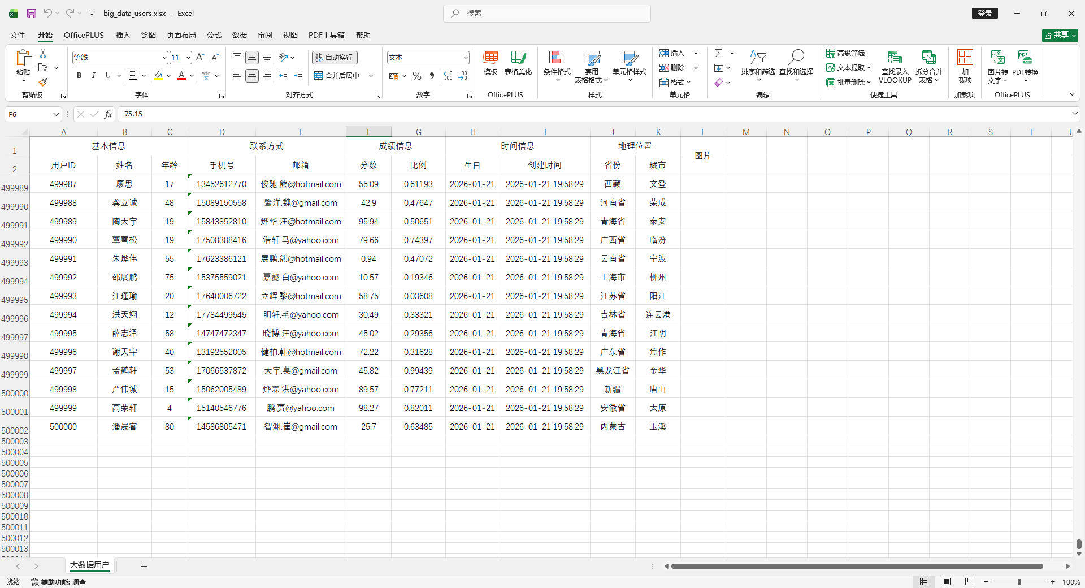Image resolution: width=1085 pixels, height=588 pixels.
Task: Open the 条件格式 conditional formatting tool
Action: coord(557,63)
